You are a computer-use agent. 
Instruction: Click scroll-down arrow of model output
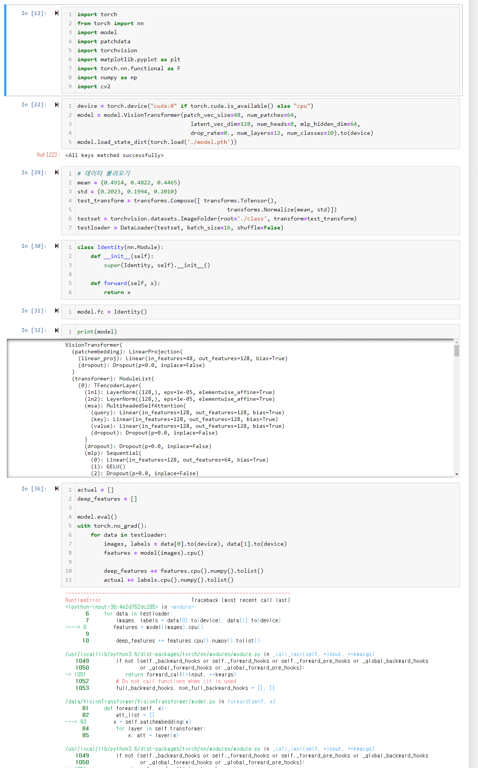(457, 474)
